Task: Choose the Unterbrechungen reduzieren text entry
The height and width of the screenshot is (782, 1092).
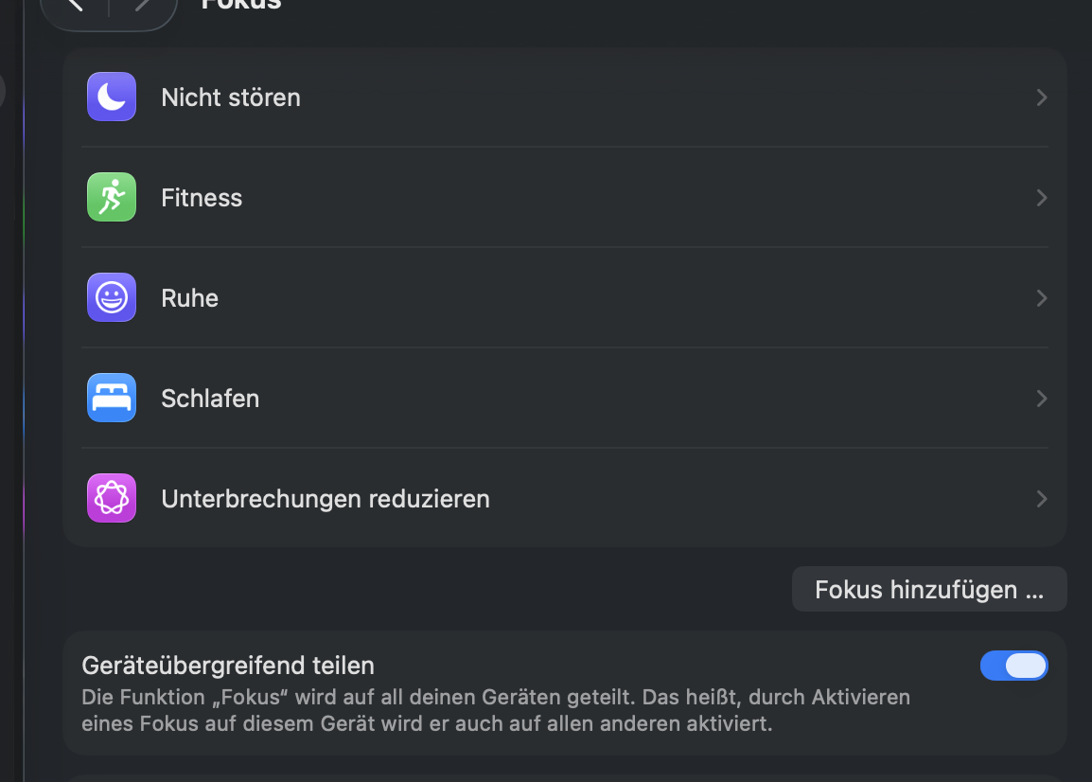Action: [326, 499]
